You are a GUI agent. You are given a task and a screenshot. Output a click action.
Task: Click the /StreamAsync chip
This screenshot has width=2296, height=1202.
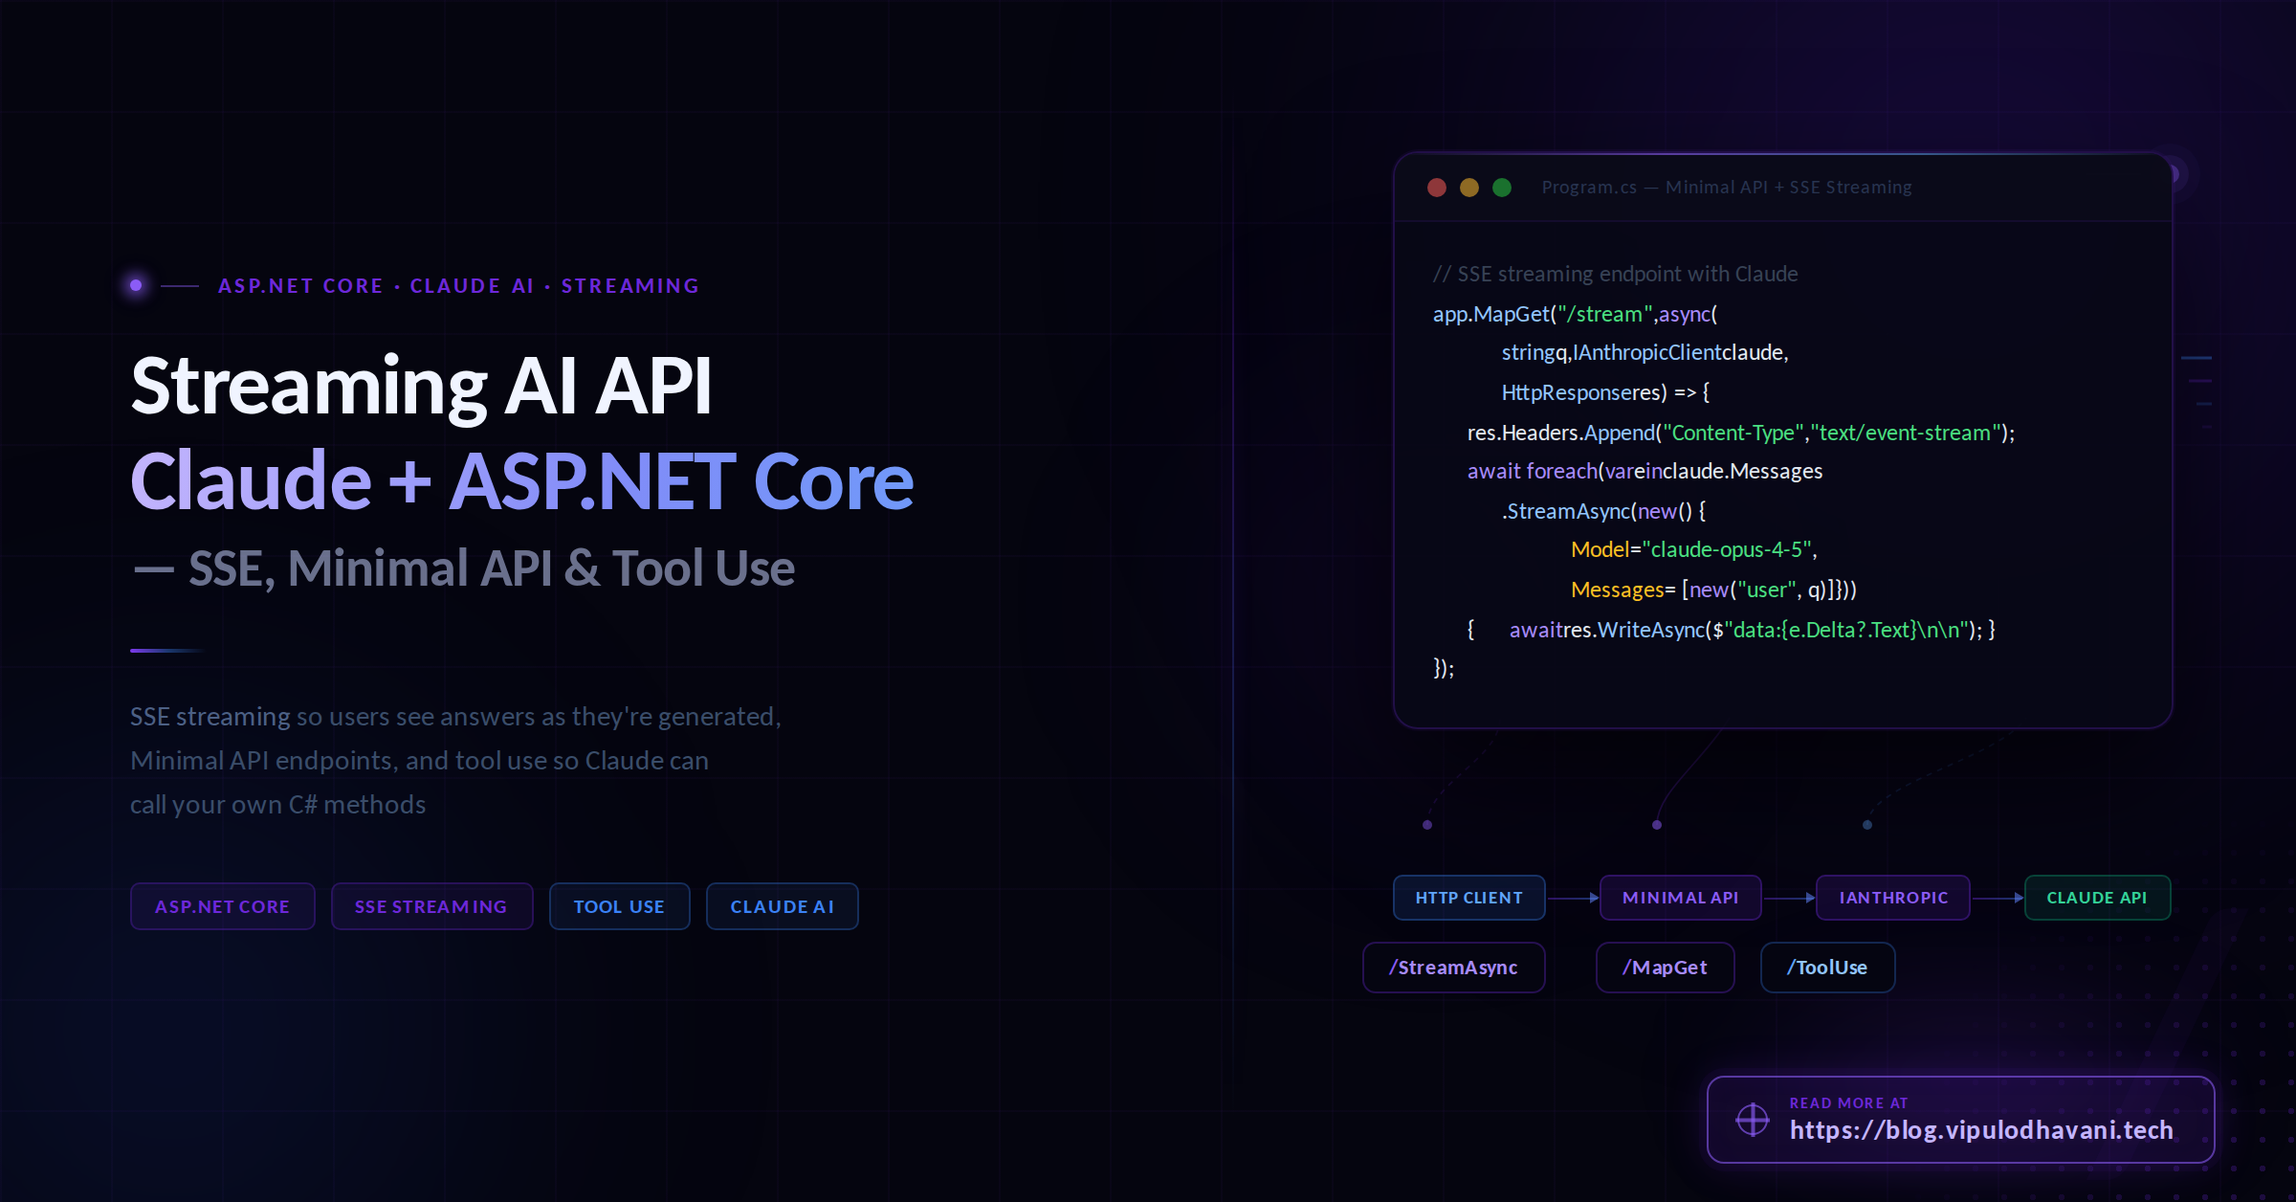(1453, 968)
